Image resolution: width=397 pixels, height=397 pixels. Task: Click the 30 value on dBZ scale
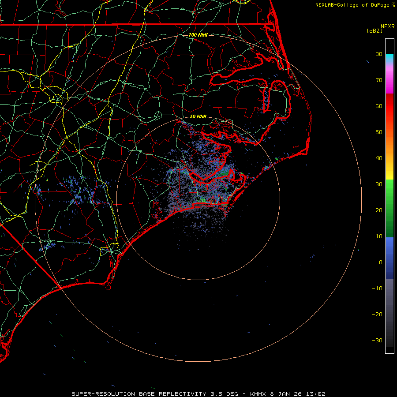[x=379, y=184]
